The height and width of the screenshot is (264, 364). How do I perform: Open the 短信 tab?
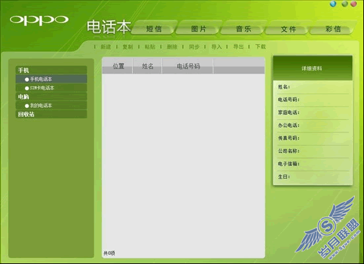[154, 28]
